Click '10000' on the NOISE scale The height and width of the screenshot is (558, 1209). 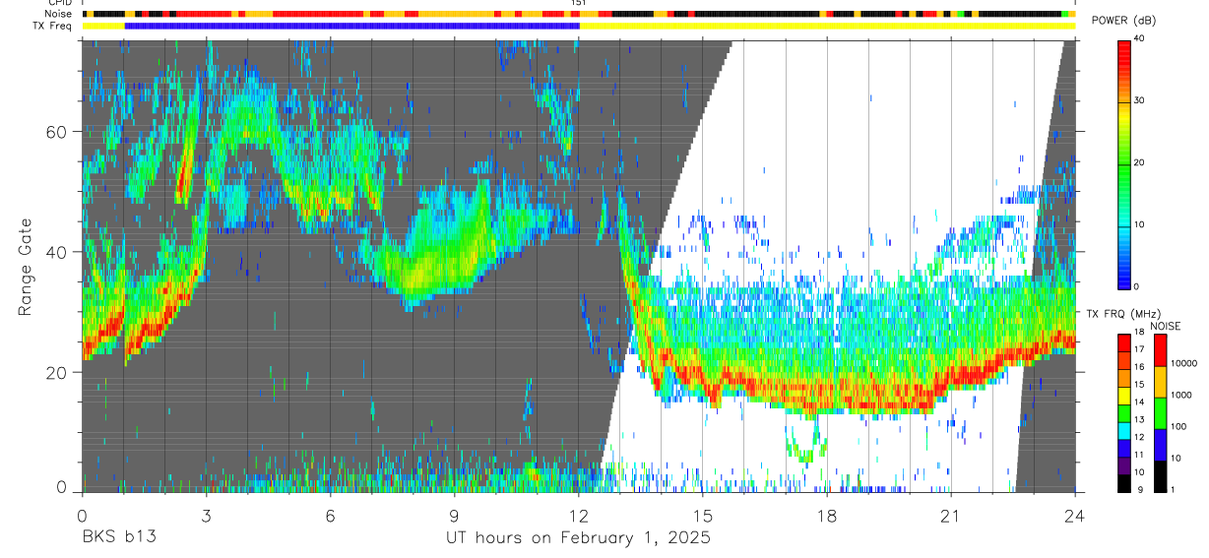pos(1183,363)
